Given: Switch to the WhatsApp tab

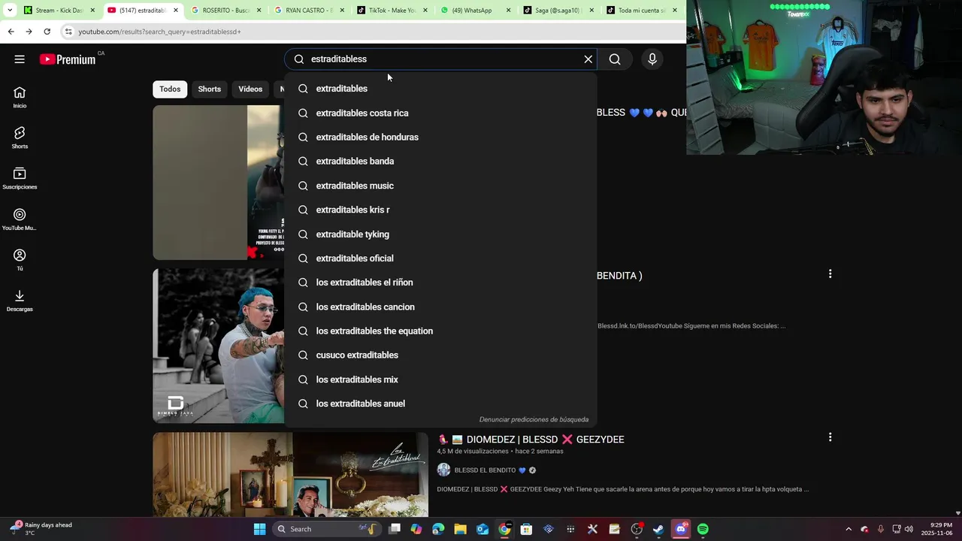Looking at the screenshot, I should pyautogui.click(x=475, y=11).
